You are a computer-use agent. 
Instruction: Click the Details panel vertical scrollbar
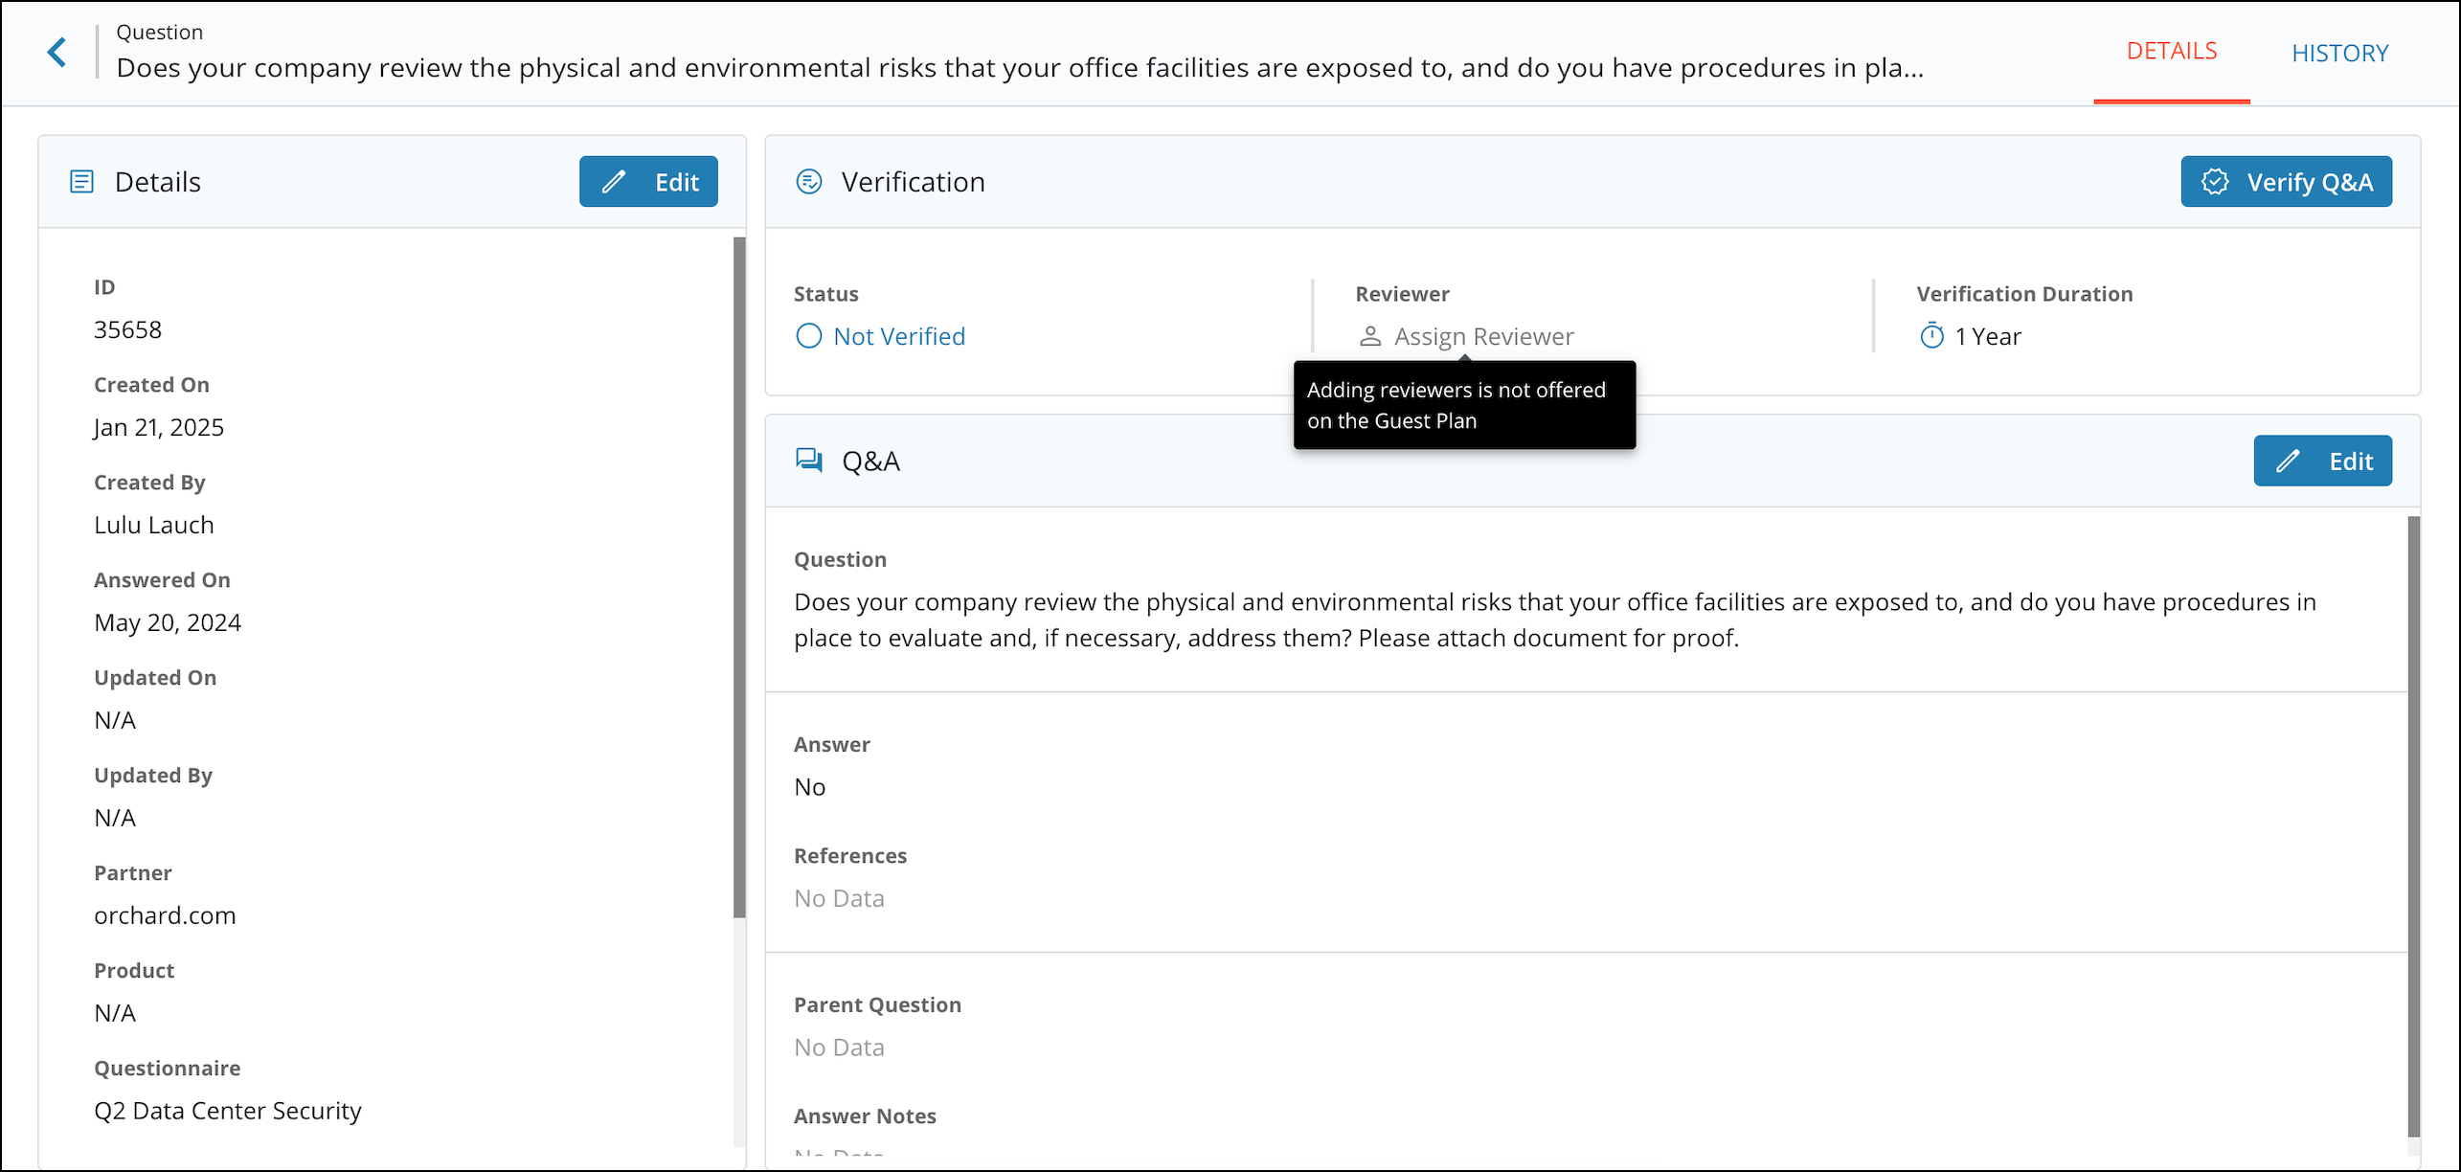point(738,575)
